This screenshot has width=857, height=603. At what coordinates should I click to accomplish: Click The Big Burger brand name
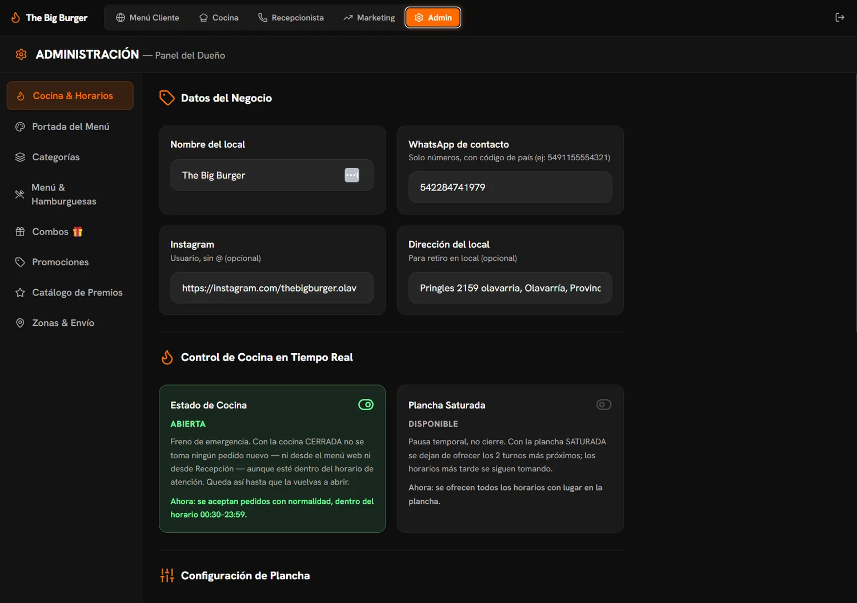pos(57,18)
